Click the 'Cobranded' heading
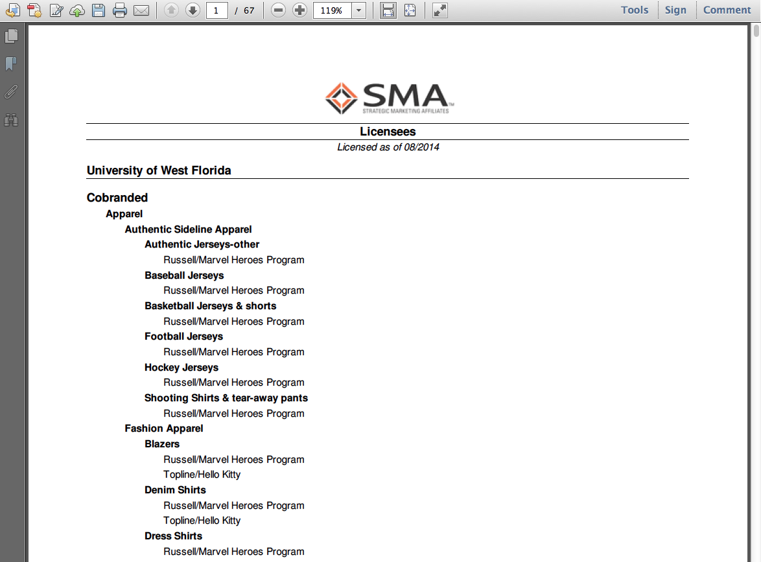This screenshot has height=562, width=761. point(117,198)
